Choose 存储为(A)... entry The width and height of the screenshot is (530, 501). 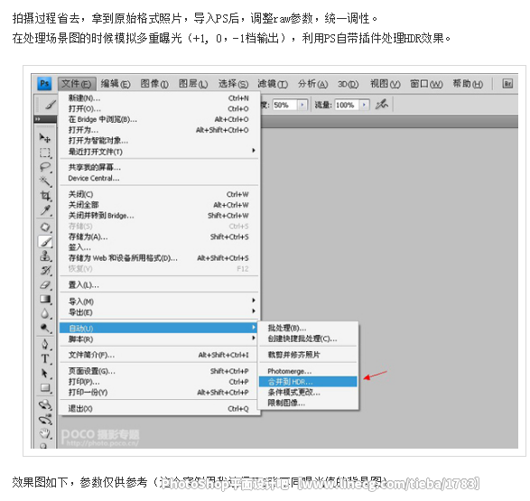point(158,237)
